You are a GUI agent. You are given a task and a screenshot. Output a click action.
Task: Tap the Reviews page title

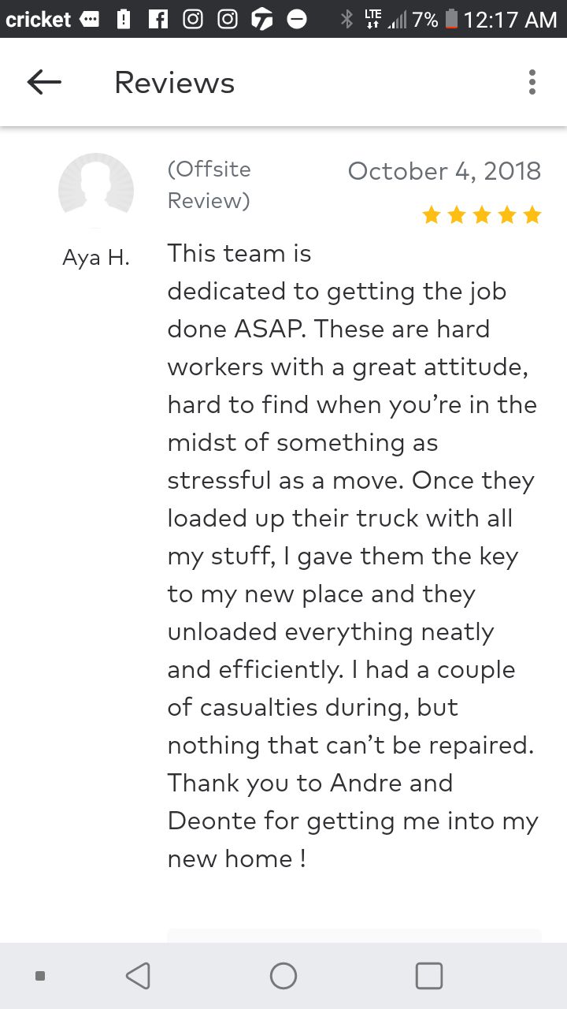174,83
